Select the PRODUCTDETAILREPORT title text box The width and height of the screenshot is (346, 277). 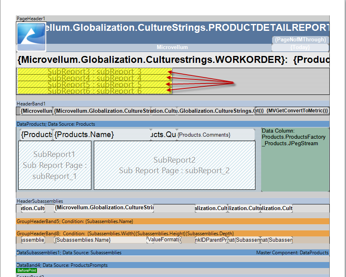point(188,28)
